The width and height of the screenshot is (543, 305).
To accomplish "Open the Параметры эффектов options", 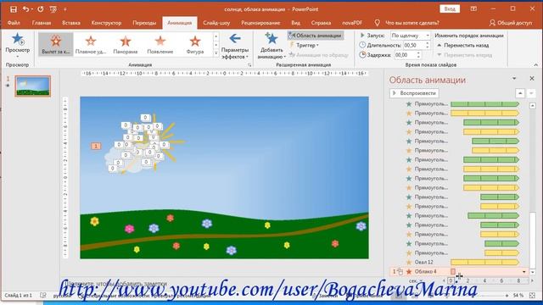I will tap(235, 46).
